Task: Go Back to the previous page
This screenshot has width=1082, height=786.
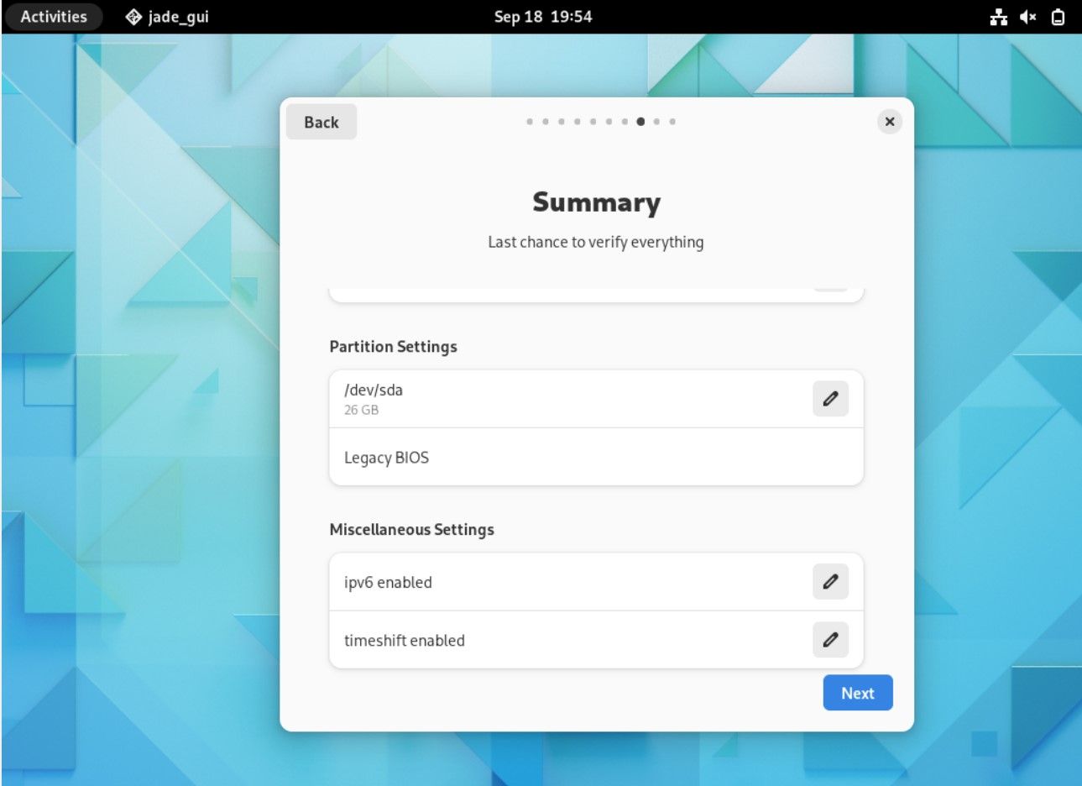Action: pos(321,122)
